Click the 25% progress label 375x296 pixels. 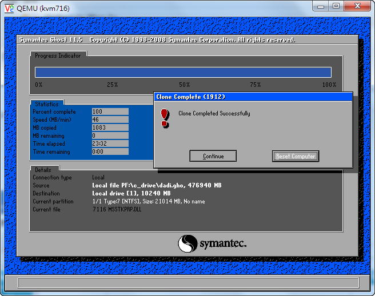[113, 85]
